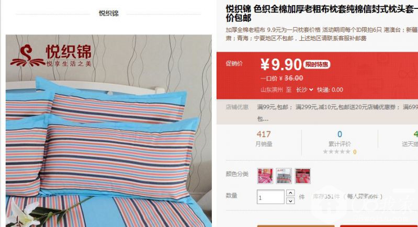This screenshot has width=418, height=227.
Task: Click the quantity input field
Action: click(x=270, y=197)
